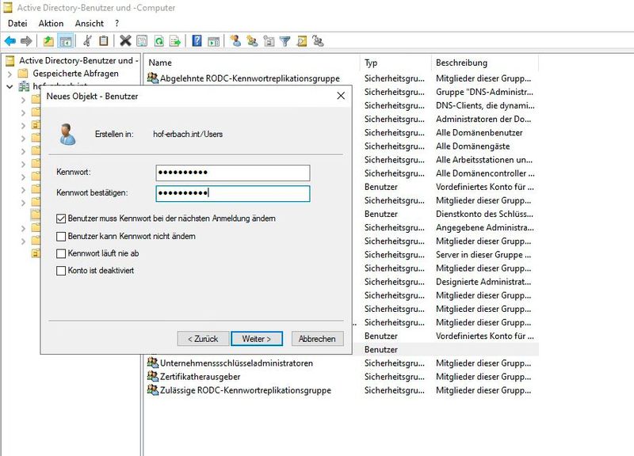Uncheck Benutzer muss Kennwort ändern

point(62,217)
